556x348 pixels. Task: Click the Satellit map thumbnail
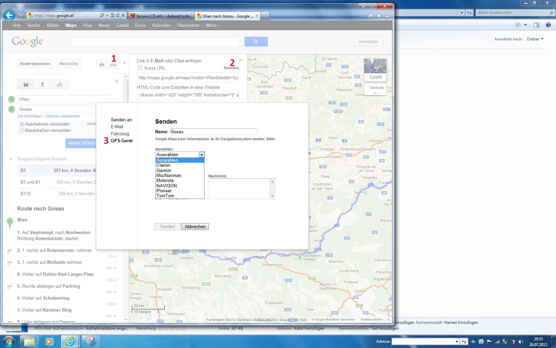tap(375, 70)
